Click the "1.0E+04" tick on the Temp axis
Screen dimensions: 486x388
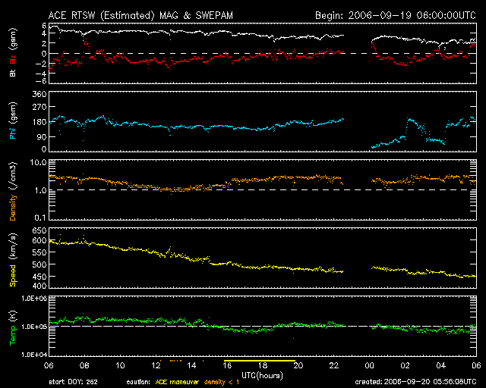pyautogui.click(x=34, y=354)
